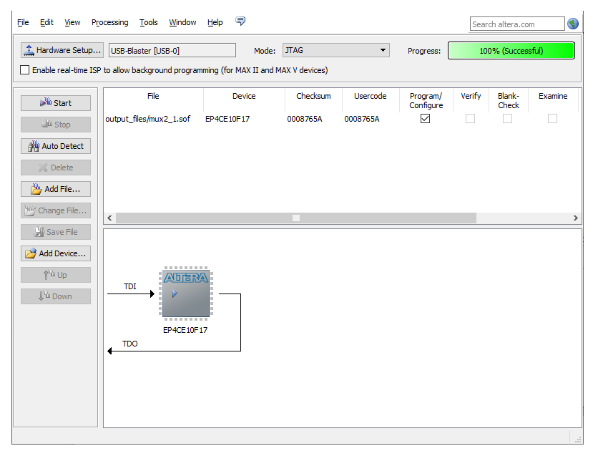Open Hardware Setup settings

coord(62,50)
